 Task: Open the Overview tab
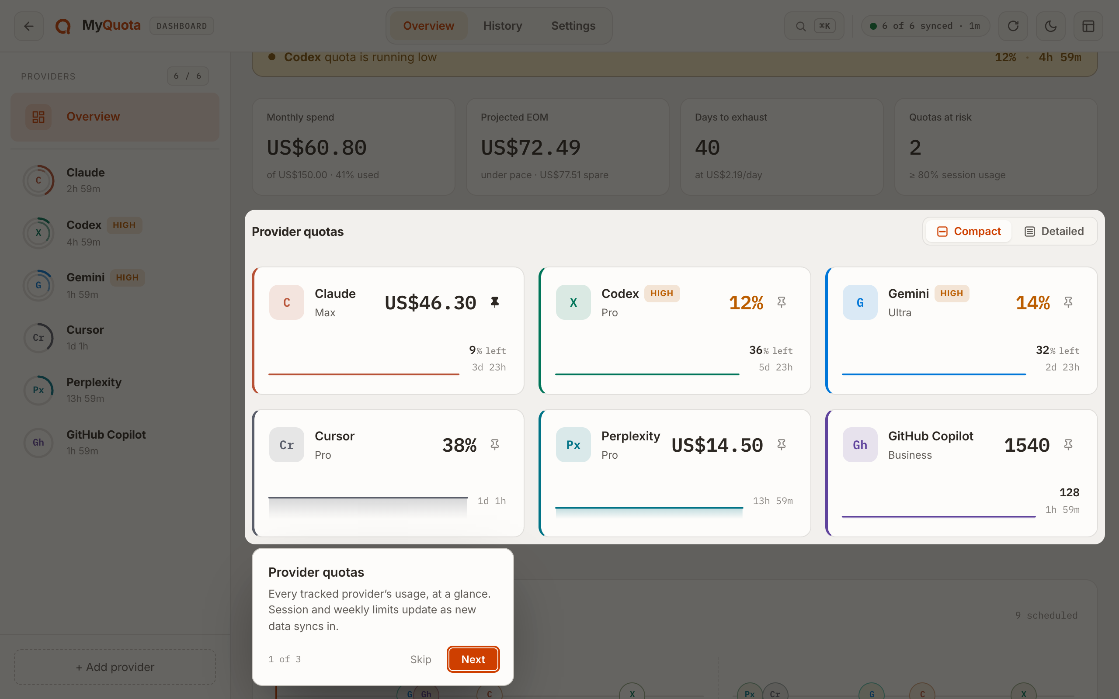pos(428,26)
